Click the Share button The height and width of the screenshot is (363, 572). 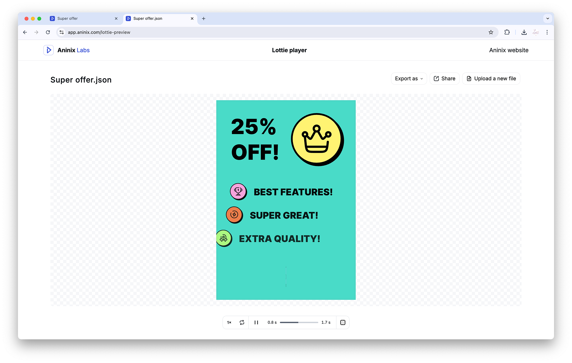pos(444,79)
